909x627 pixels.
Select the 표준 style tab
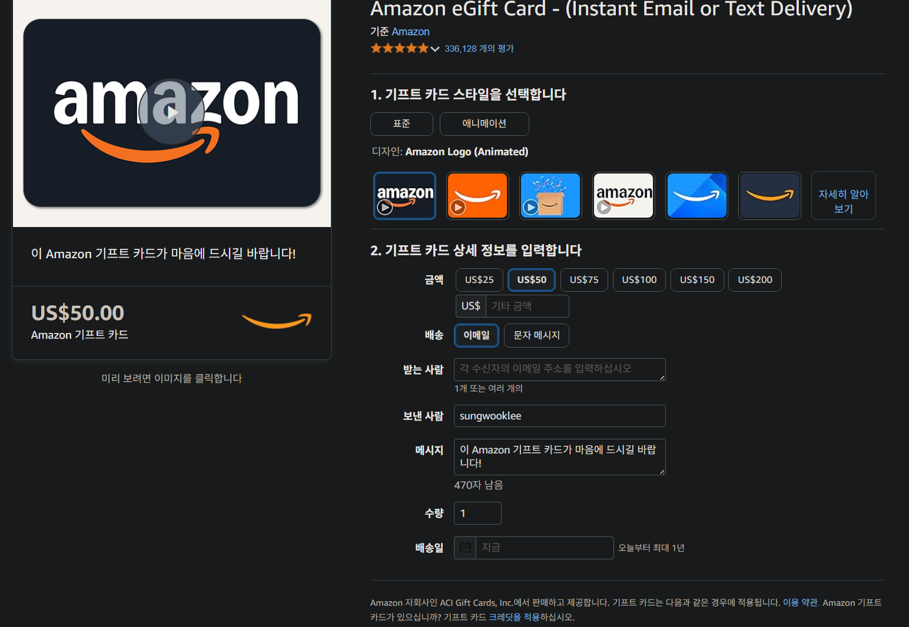click(402, 124)
